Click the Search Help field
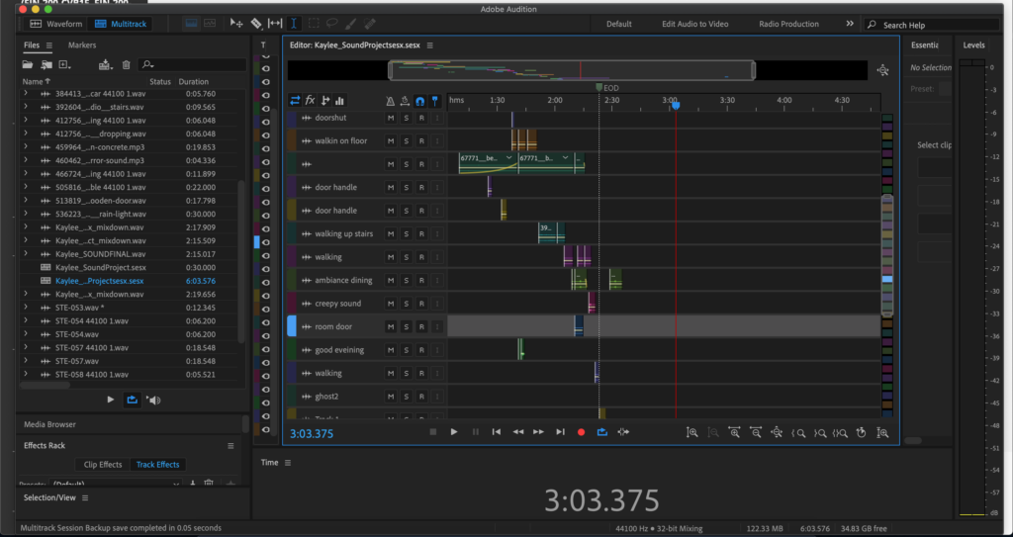Image resolution: width=1013 pixels, height=537 pixels. click(903, 25)
